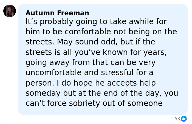Click the line "him to be comfortable not being"

(x=101, y=32)
